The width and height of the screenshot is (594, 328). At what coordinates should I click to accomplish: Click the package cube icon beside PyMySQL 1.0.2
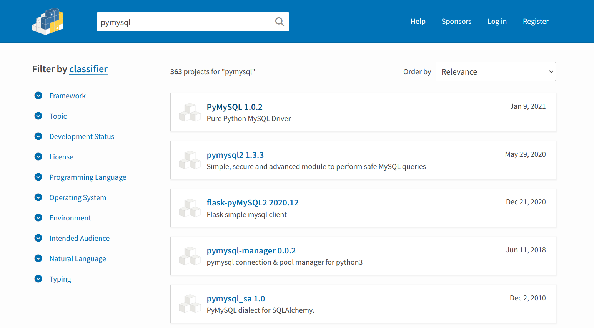click(190, 113)
